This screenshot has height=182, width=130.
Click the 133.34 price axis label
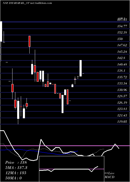pyautogui.click(x=122, y=83)
